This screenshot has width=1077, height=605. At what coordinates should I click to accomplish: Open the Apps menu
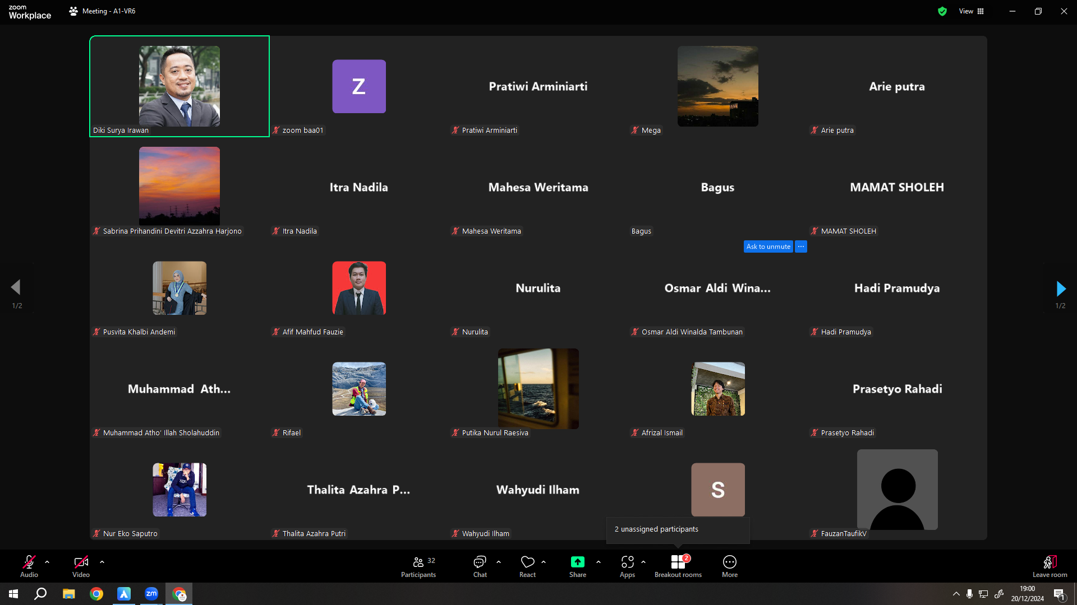pyautogui.click(x=627, y=566)
